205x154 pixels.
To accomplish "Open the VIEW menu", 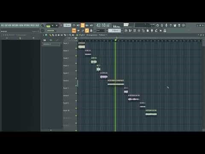I will tap(21, 25).
